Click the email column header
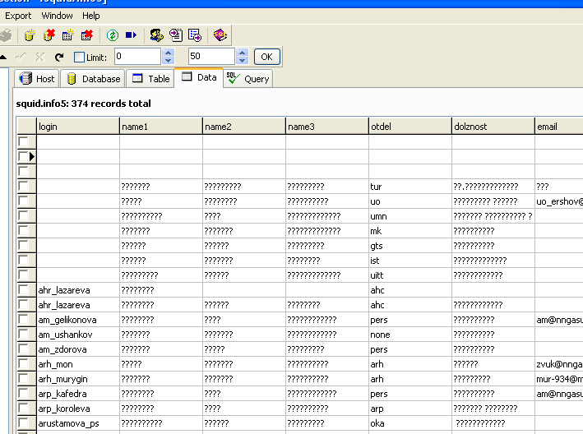This screenshot has height=434, width=583. 559,127
